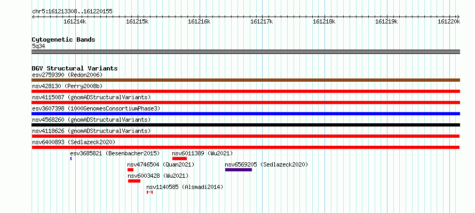Screen dimensions: 475x213
Task: Click the right arrowhead of the ruler
Action: click(x=458, y=17)
